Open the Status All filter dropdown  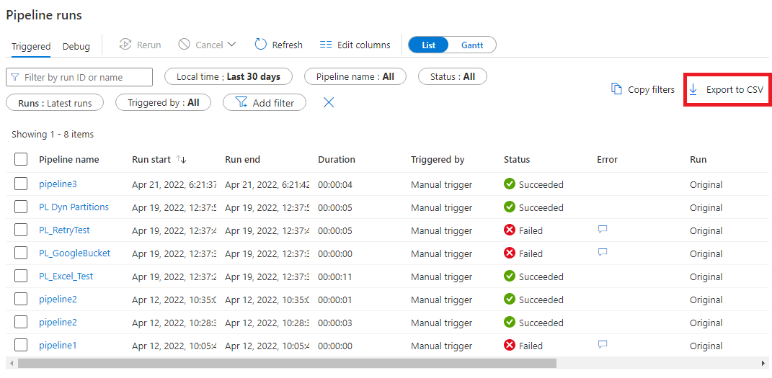(x=453, y=77)
